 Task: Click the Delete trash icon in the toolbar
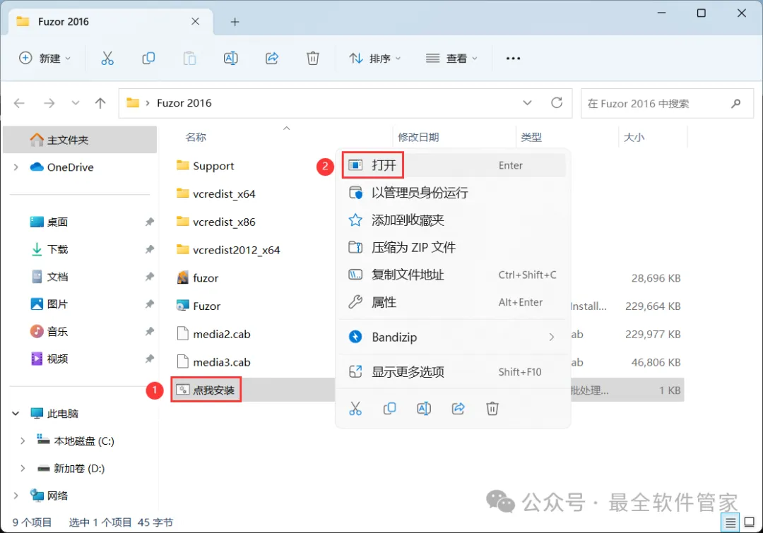313,59
